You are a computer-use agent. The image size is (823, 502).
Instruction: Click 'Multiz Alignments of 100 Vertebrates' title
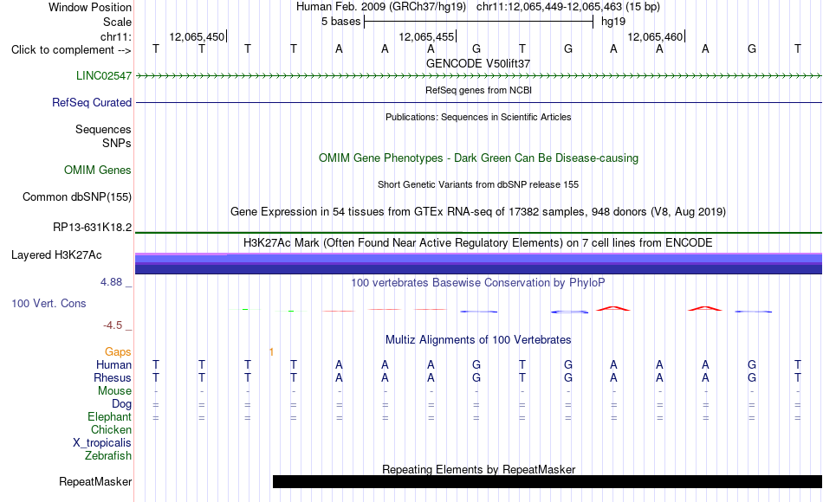477,340
